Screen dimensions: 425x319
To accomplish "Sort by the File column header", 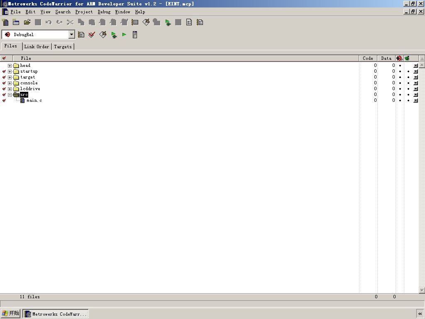I will tap(186, 58).
